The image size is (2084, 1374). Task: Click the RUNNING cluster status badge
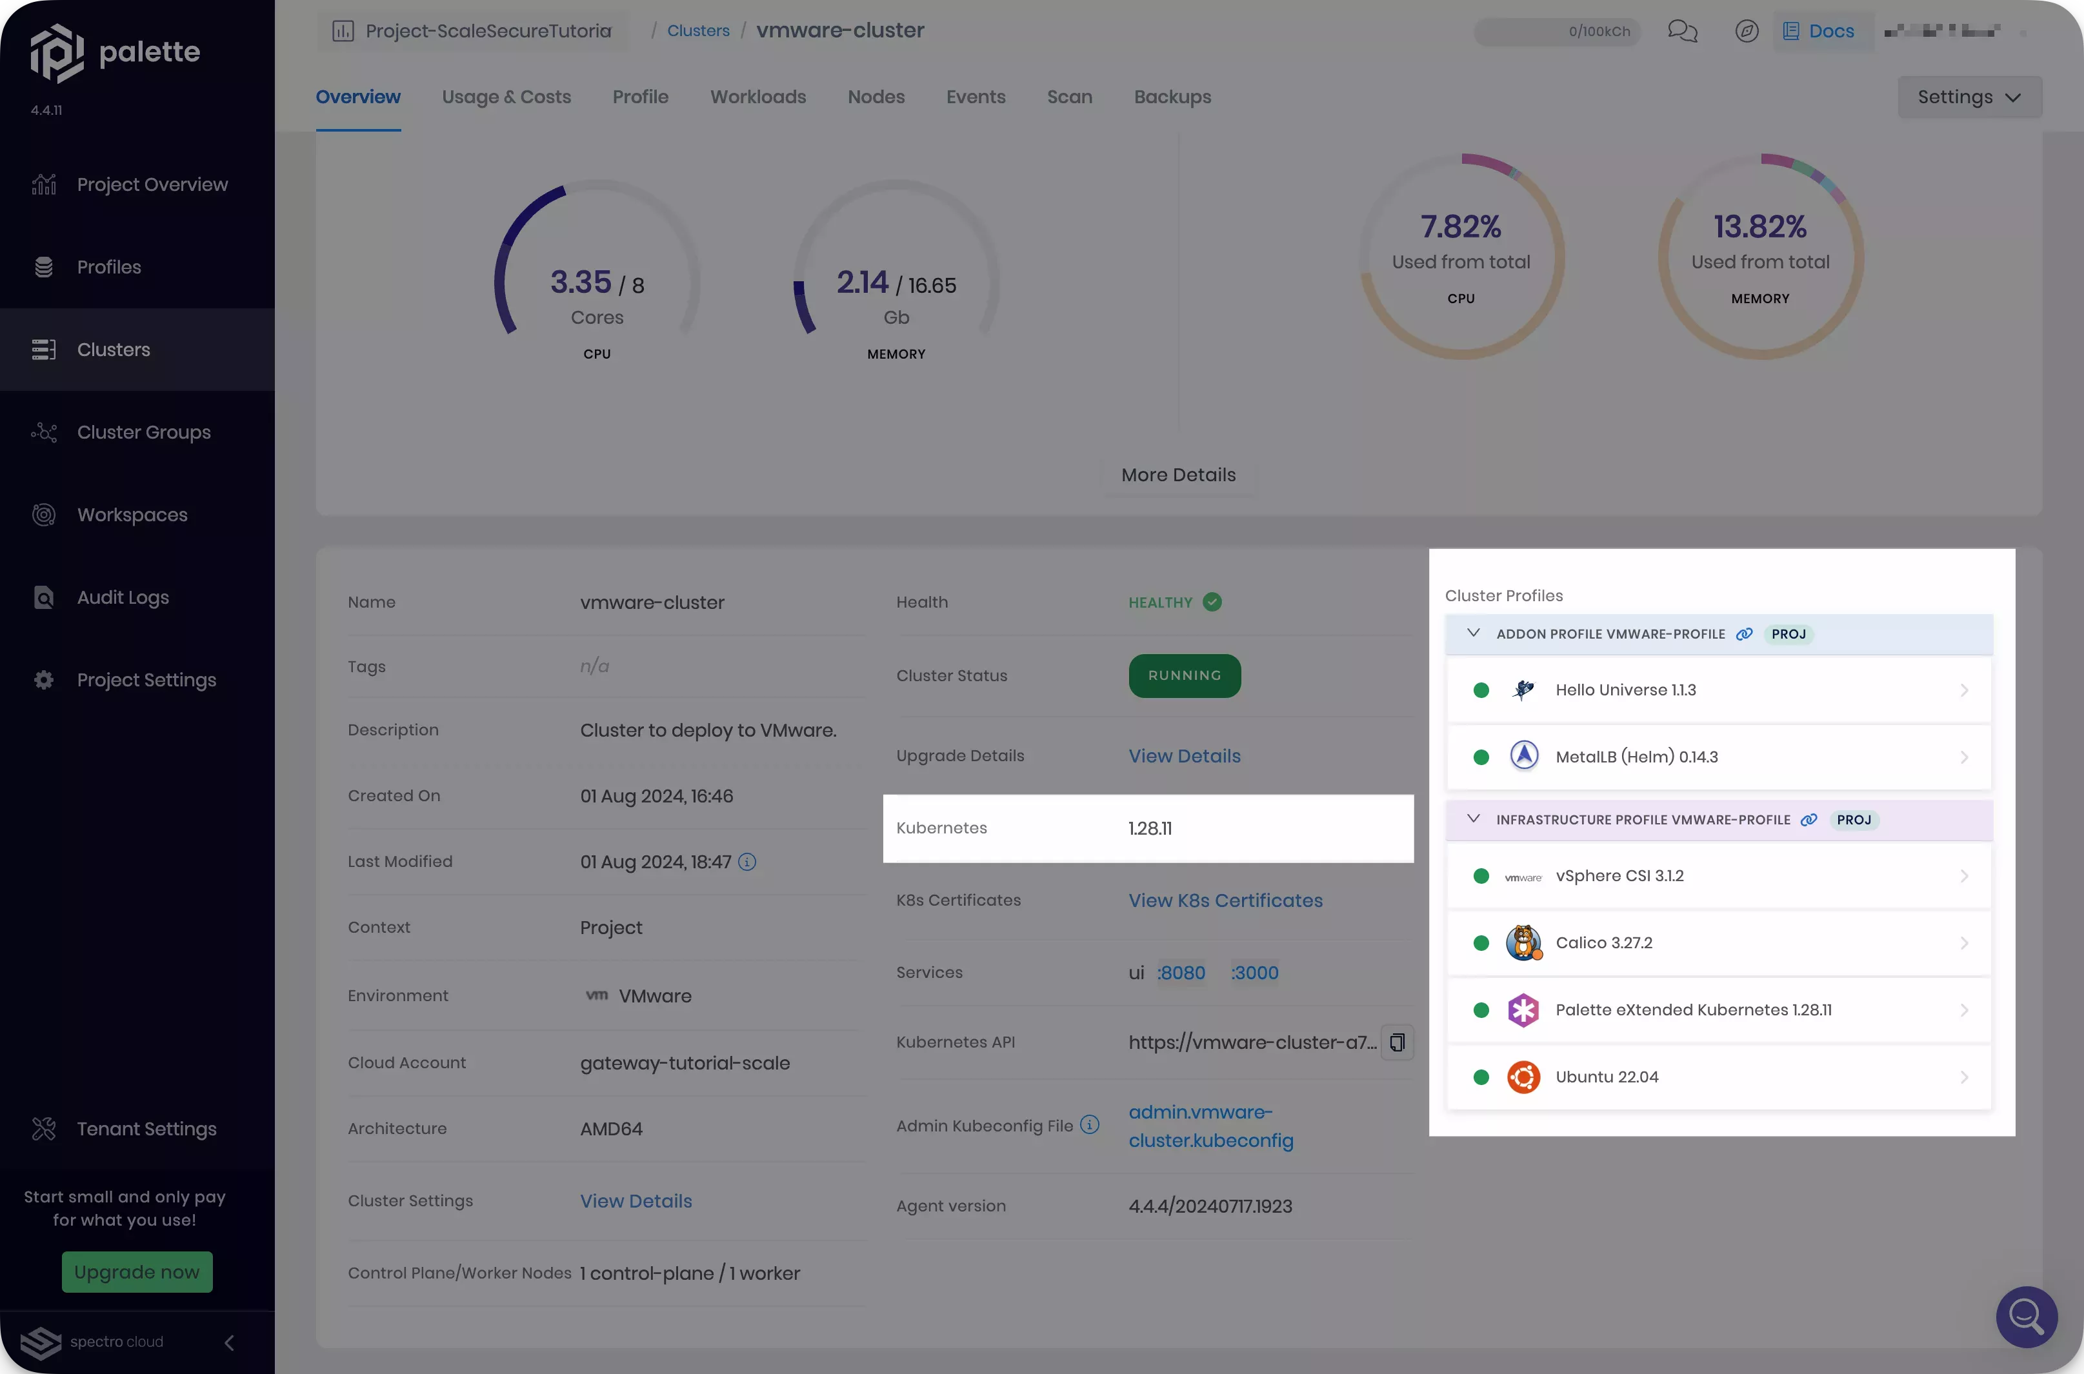tap(1185, 675)
